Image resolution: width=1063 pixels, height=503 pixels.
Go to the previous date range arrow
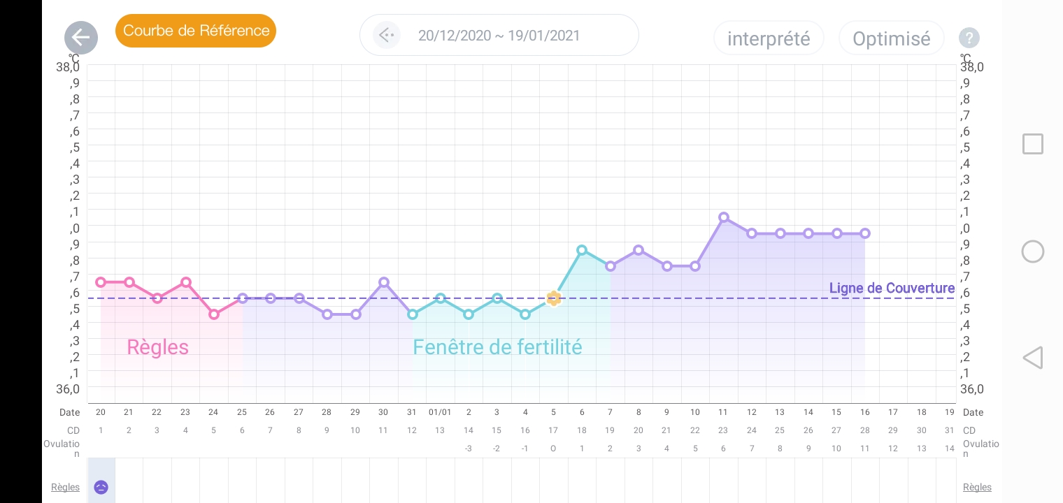click(x=386, y=35)
